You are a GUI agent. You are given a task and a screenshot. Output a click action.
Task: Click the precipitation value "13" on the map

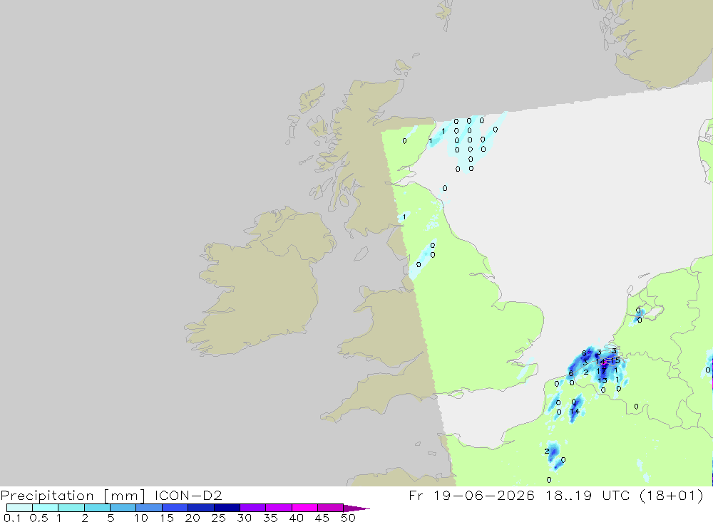click(x=602, y=381)
